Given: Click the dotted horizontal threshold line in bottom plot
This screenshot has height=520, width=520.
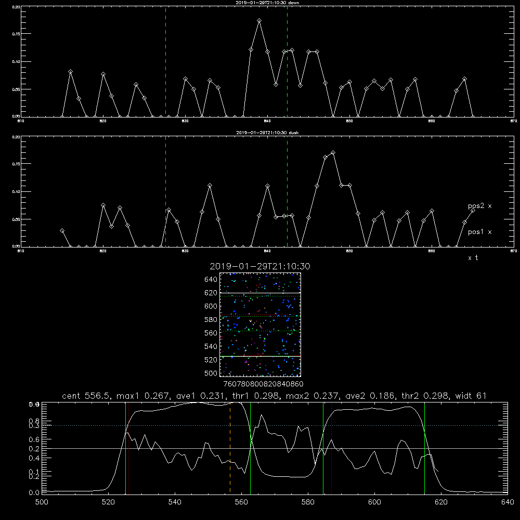Looking at the screenshot, I should [275, 425].
